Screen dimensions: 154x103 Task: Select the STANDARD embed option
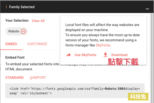[15, 78]
